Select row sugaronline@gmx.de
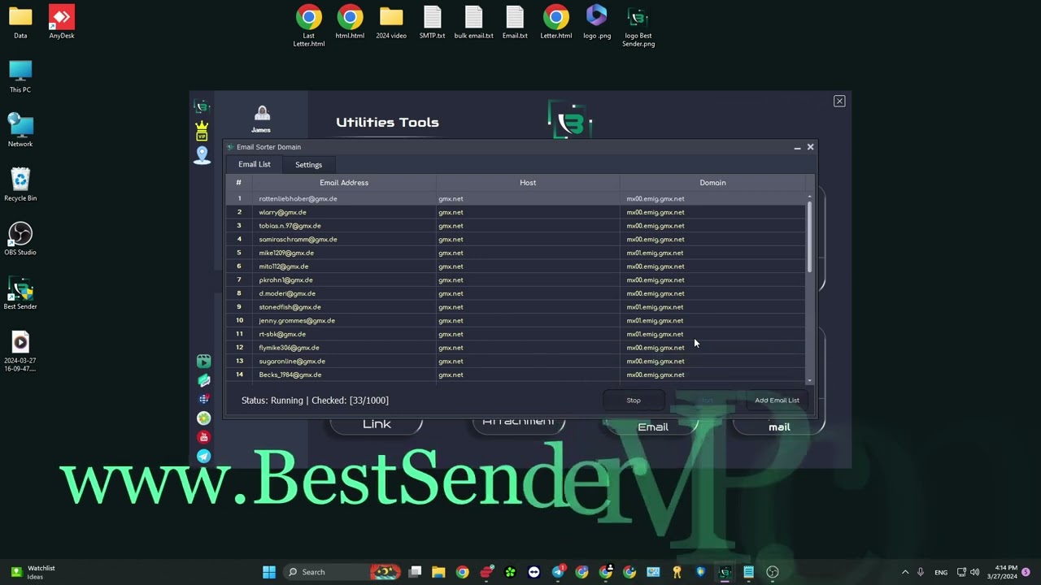Viewport: 1041px width, 585px height. click(516, 361)
